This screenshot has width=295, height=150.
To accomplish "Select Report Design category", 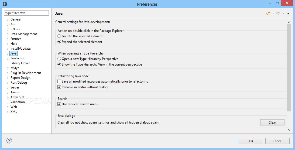I will click(20, 78).
